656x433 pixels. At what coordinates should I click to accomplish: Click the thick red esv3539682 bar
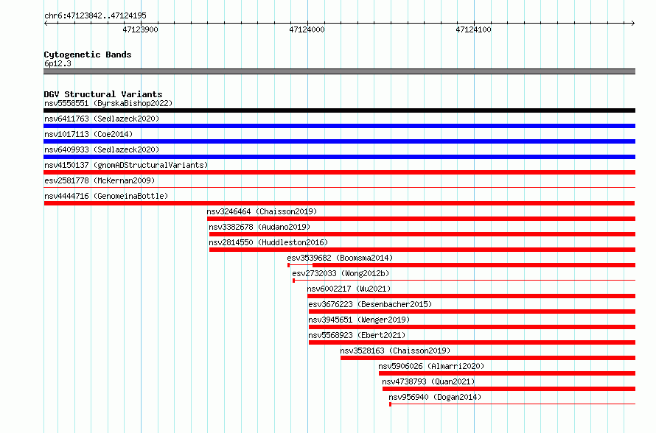474,265
